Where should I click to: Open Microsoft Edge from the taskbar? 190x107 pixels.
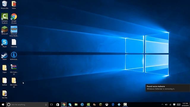[113, 104]
